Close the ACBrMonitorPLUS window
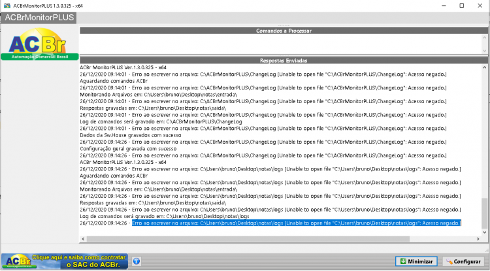The width and height of the screenshot is (490, 271). click(x=480, y=6)
